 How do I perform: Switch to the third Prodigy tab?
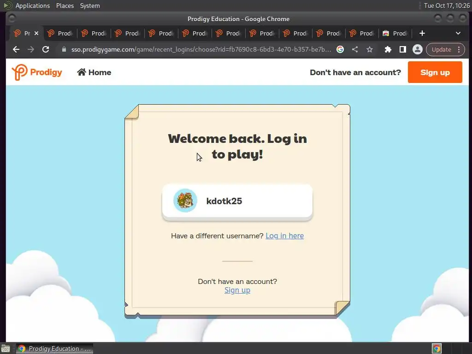point(94,33)
